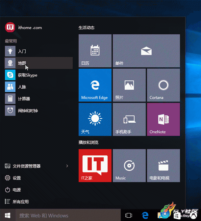Open the 天气 weather tile
Image resolution: width=201 pixels, height=221 pixels.
95,119
